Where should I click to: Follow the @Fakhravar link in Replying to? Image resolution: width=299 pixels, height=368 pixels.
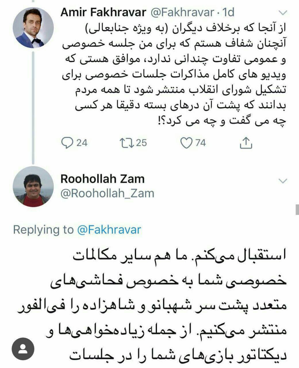[109, 230]
